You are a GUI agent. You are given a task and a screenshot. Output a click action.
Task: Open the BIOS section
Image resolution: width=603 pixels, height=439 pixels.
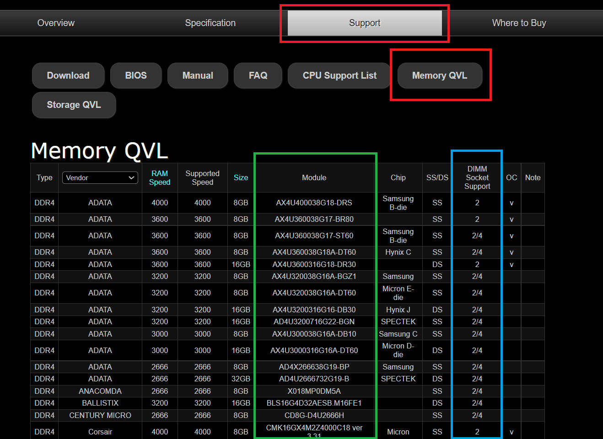click(136, 75)
